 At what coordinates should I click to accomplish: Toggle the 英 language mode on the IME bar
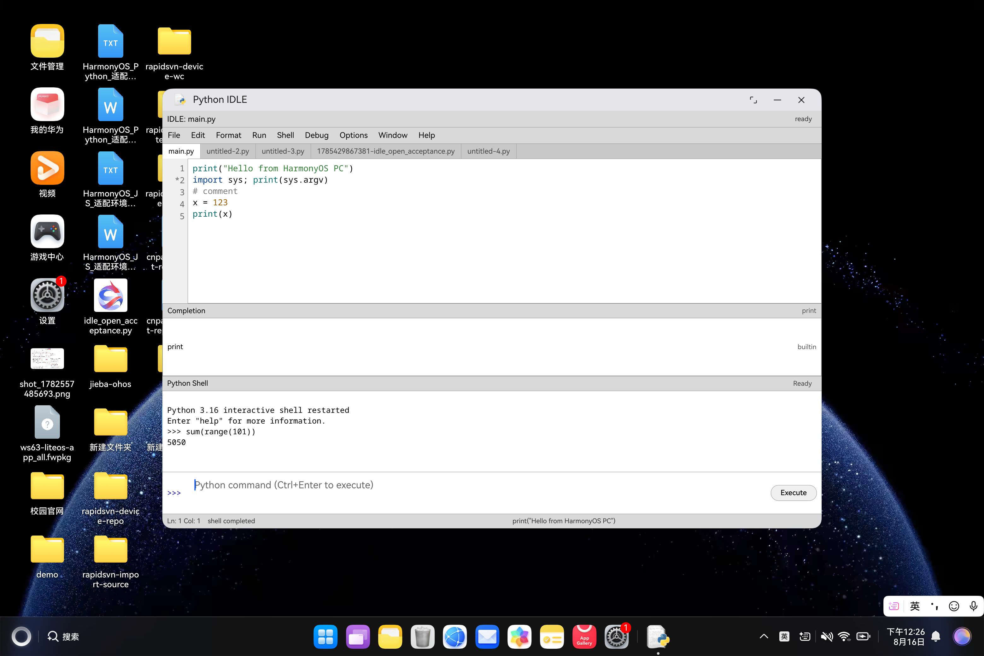coord(915,606)
